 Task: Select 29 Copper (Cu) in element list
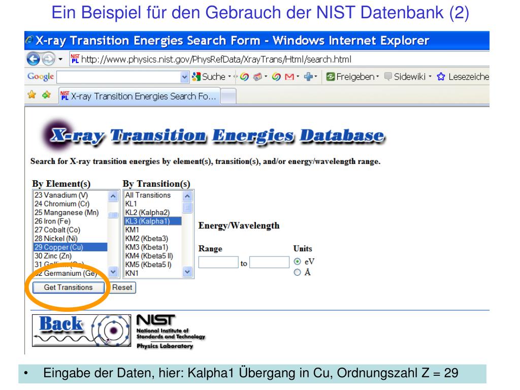70,247
